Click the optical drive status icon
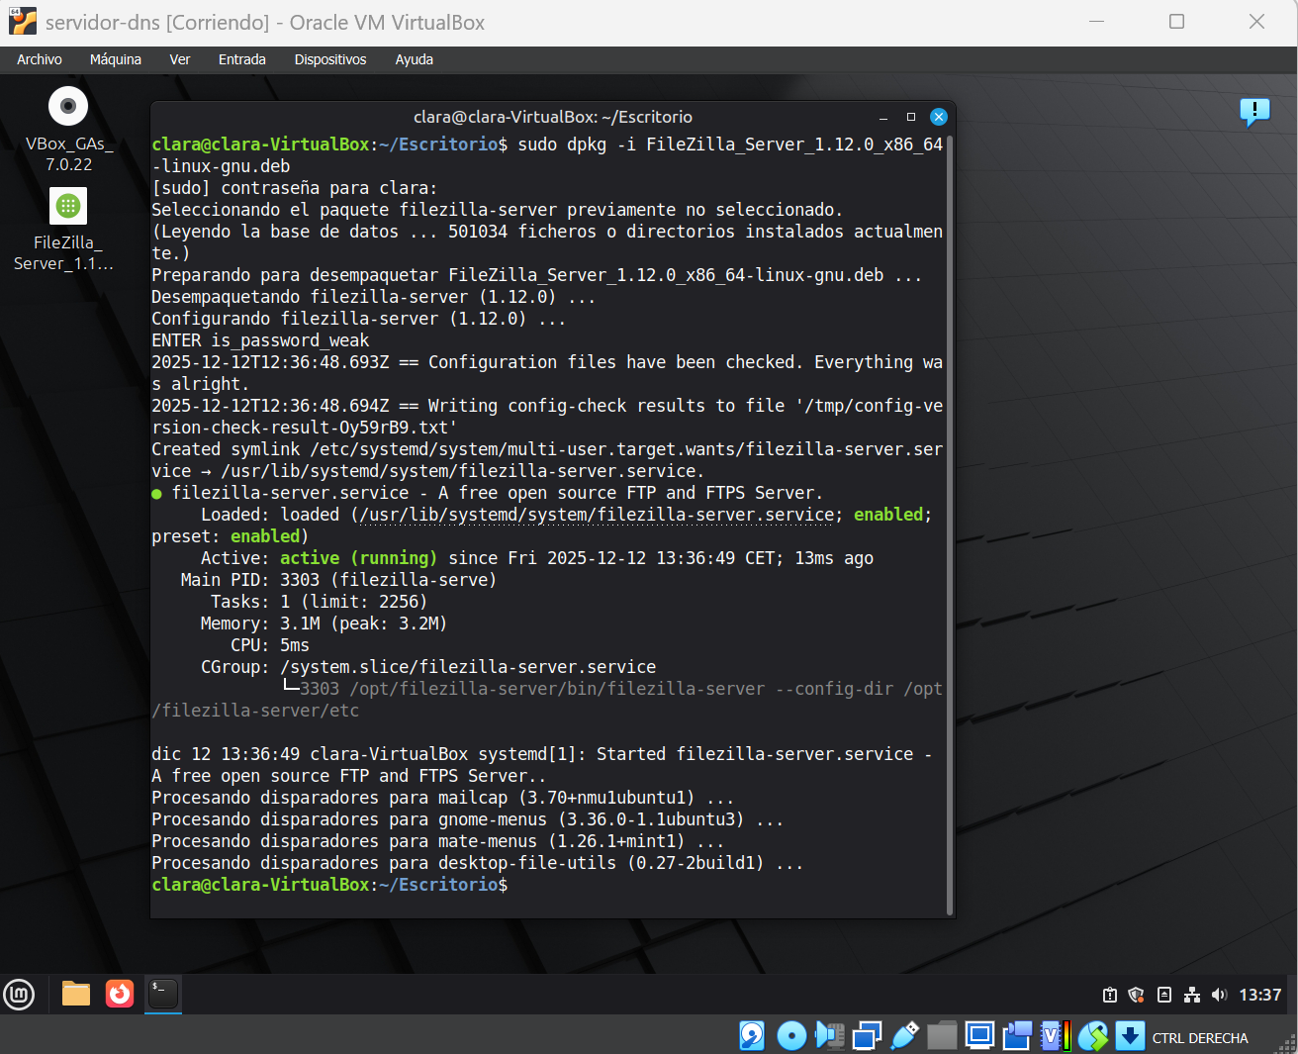1298x1054 pixels. click(791, 1036)
